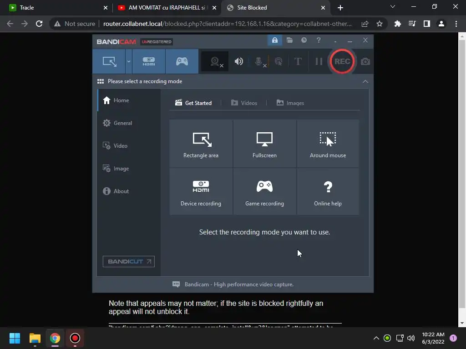Choose Device recording tile
466x349 pixels.
tap(201, 192)
